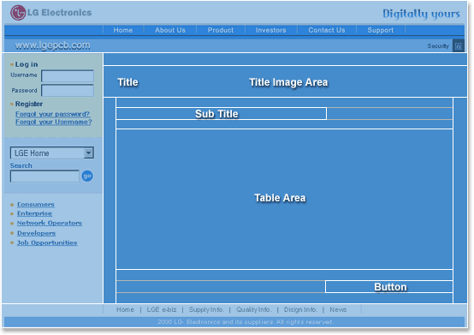Click the Sub Title box
474x335 pixels.
click(222, 114)
